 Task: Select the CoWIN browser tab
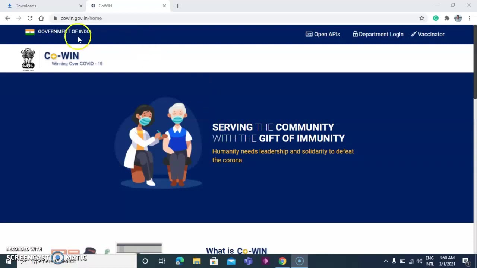(128, 6)
